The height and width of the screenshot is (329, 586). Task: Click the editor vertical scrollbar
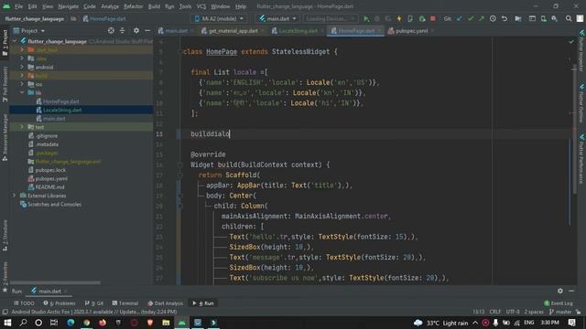[x=574, y=129]
